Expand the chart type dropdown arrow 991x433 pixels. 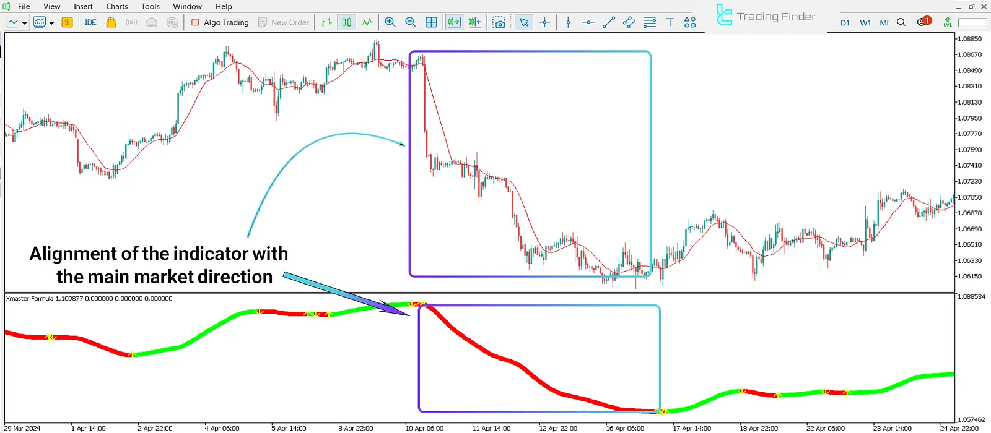click(x=24, y=23)
